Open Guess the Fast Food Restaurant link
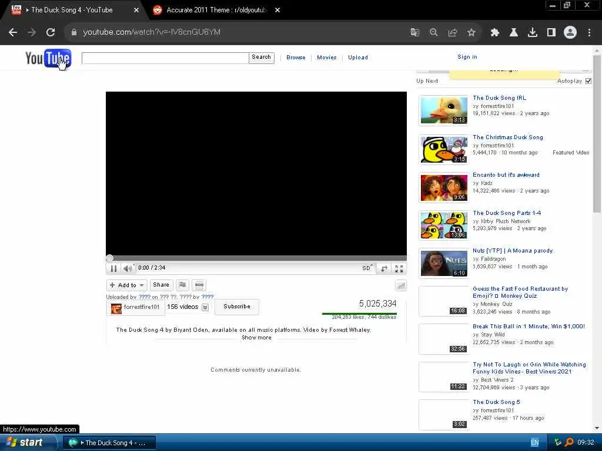 coord(520,292)
